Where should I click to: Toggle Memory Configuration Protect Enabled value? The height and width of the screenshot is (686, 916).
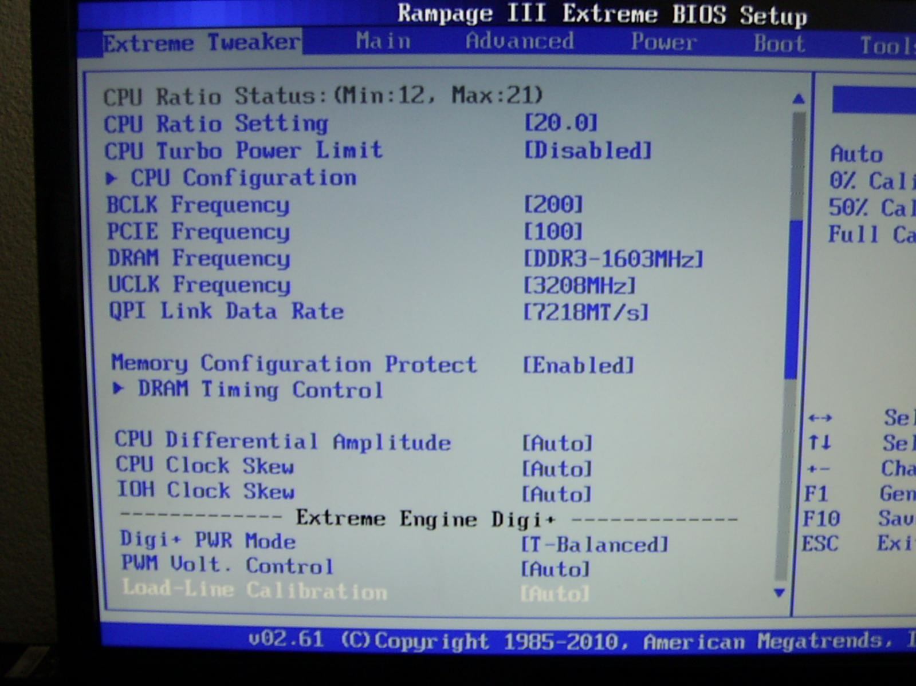(579, 365)
